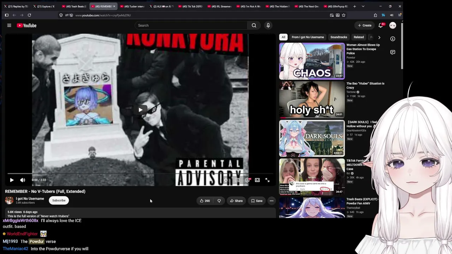The width and height of the screenshot is (452, 254).
Task: Open the I got No Username channel avatar
Action: click(9, 200)
